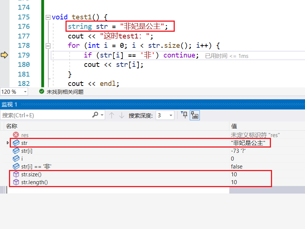Expand the str watch row
Screen dimensions: 305x229
click(x=7, y=143)
